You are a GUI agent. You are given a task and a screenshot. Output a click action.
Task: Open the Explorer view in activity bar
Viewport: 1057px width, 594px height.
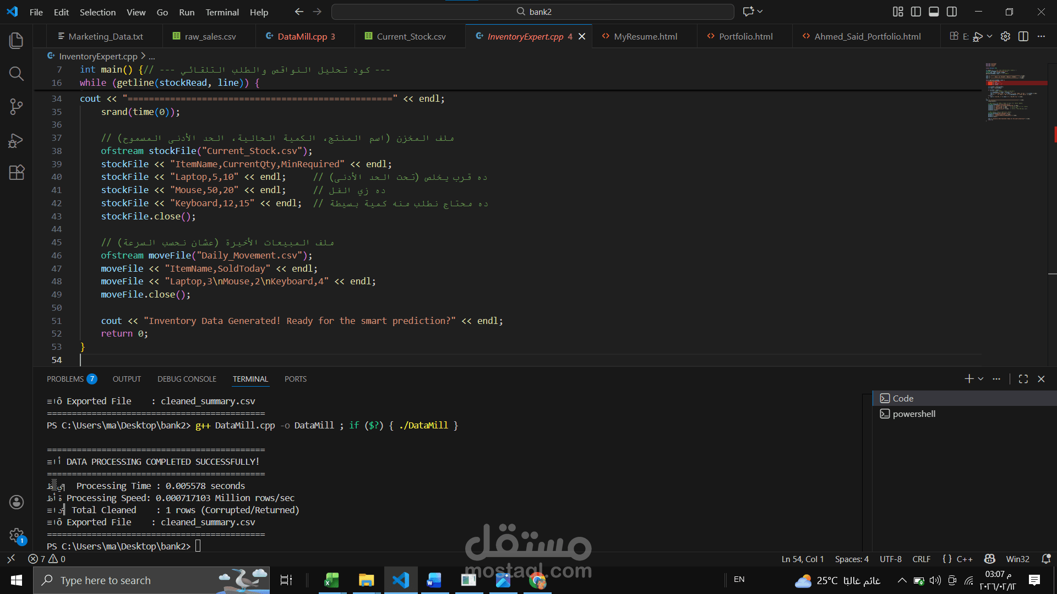click(17, 40)
